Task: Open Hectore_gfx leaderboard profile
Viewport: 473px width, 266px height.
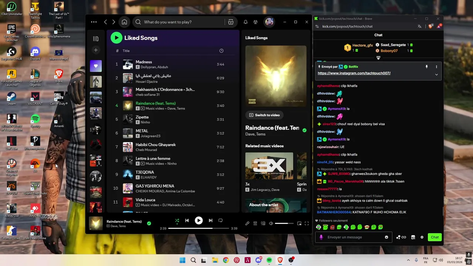Action: [x=363, y=45]
